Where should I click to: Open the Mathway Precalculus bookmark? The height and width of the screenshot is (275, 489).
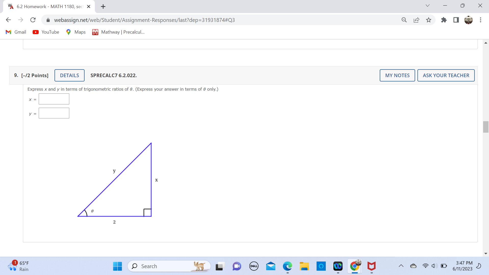pyautogui.click(x=118, y=32)
